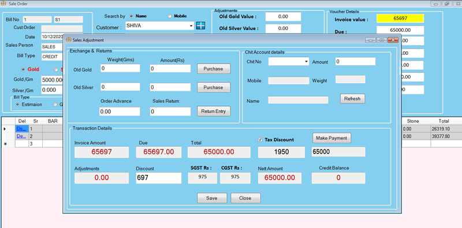Click the Sale Order window app icon
Viewport: 462px width, 228px height.
tap(4, 3)
